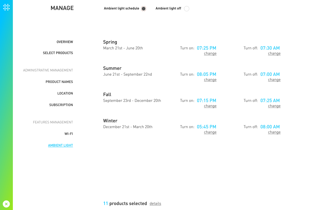336x210 pixels.
Task: Change Fall turn off time
Action: [x=274, y=106]
